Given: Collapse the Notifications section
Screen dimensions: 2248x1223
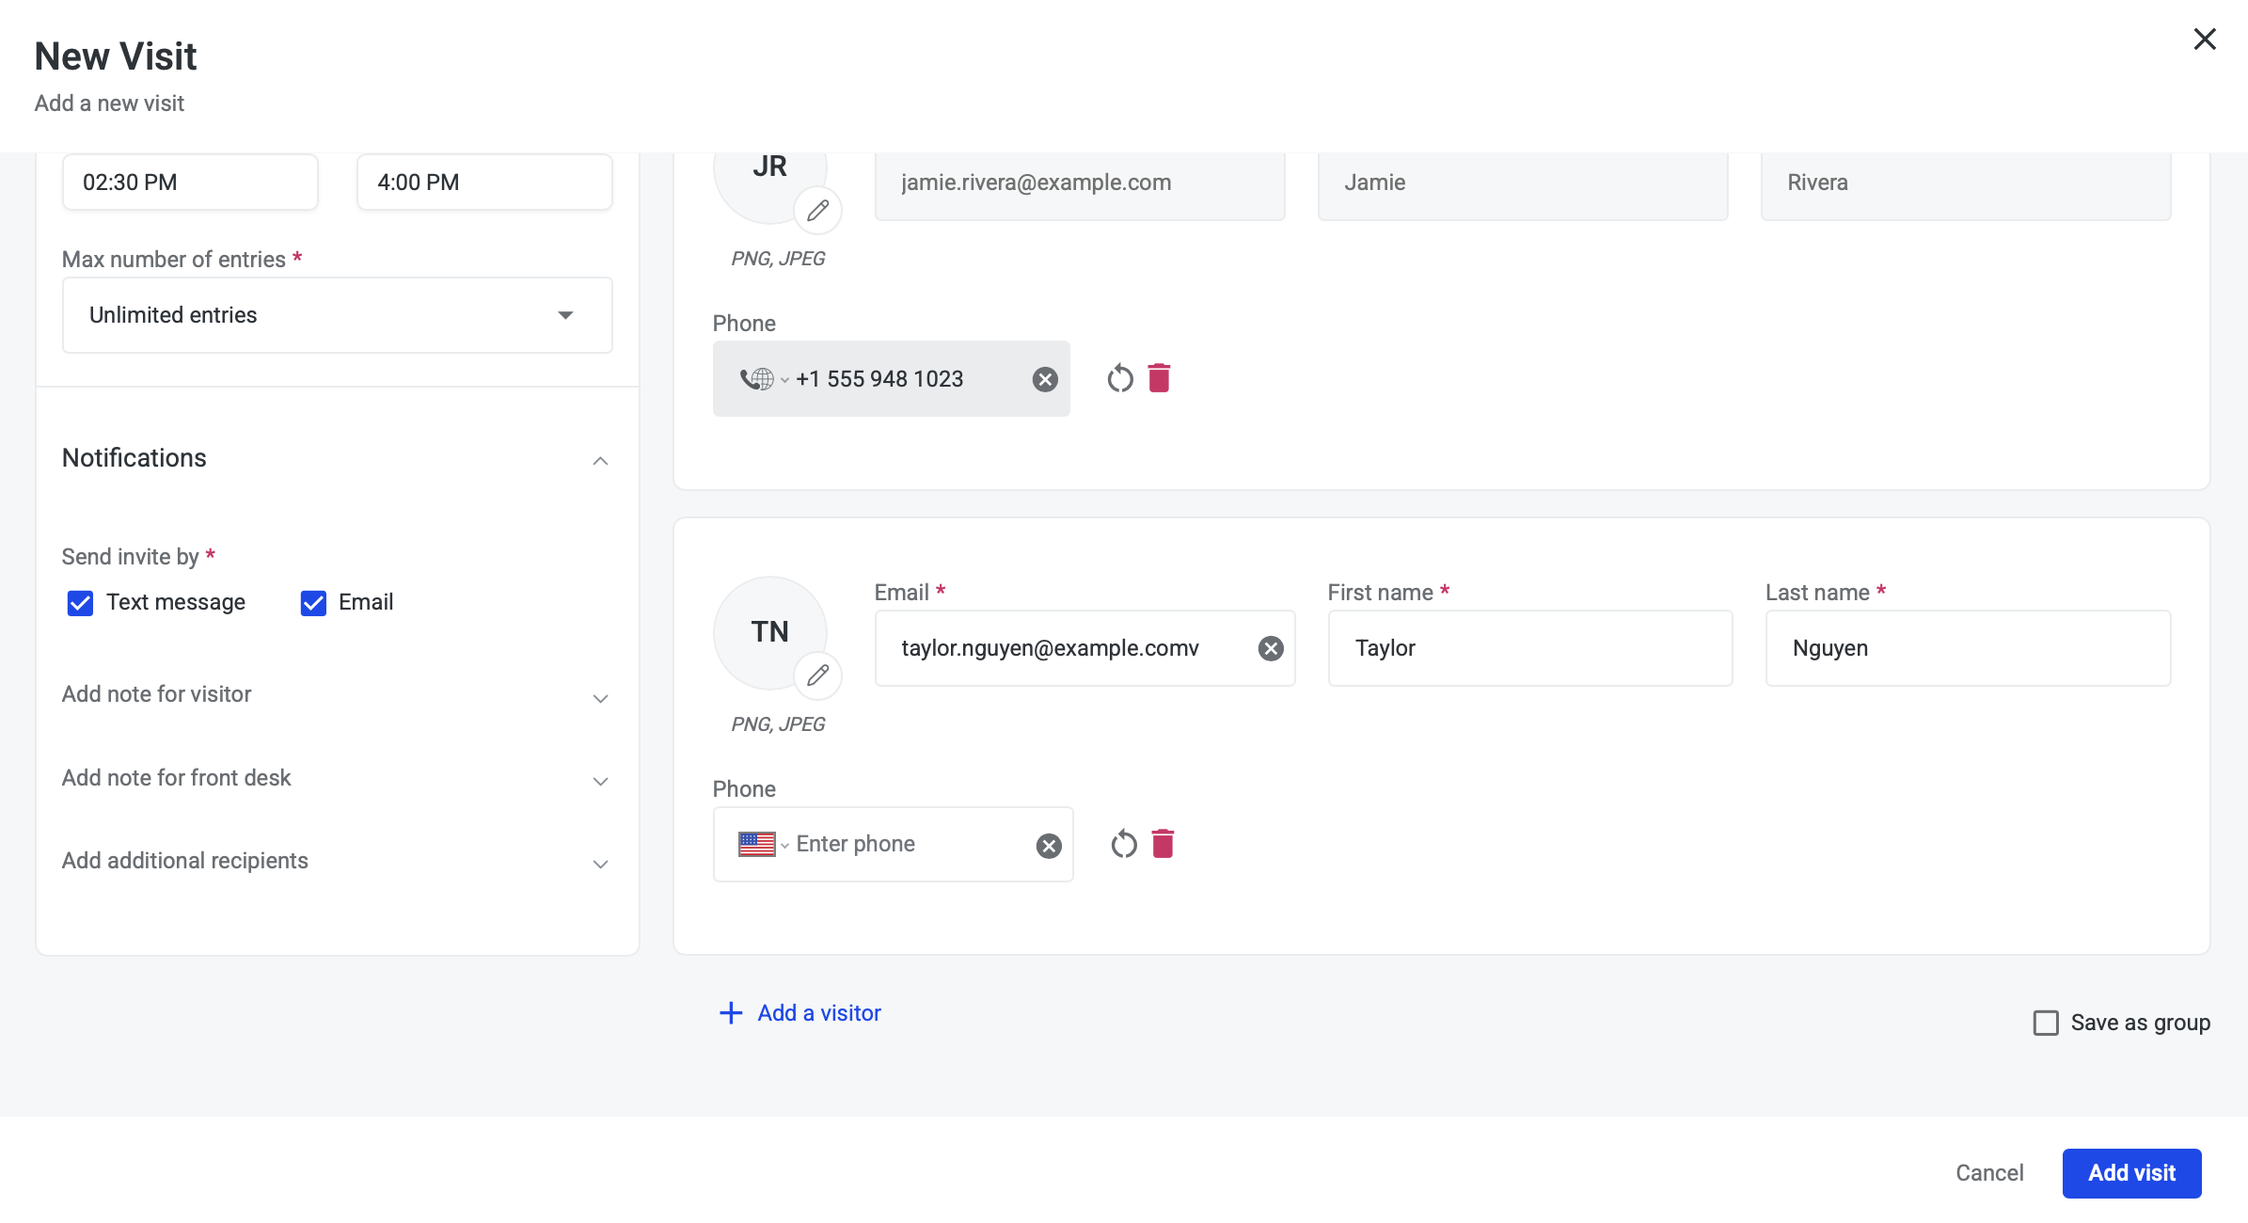Looking at the screenshot, I should click(600, 461).
